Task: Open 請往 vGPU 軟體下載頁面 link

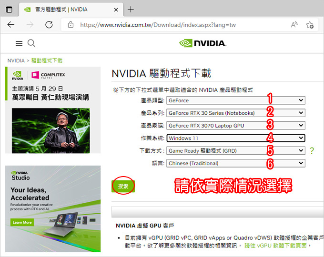Action: pos(275,246)
